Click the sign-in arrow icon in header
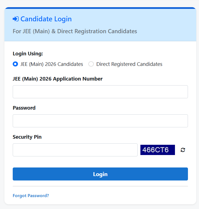 (15, 19)
